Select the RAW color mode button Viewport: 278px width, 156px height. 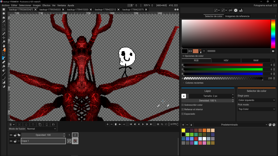pyautogui.click(x=256, y=60)
